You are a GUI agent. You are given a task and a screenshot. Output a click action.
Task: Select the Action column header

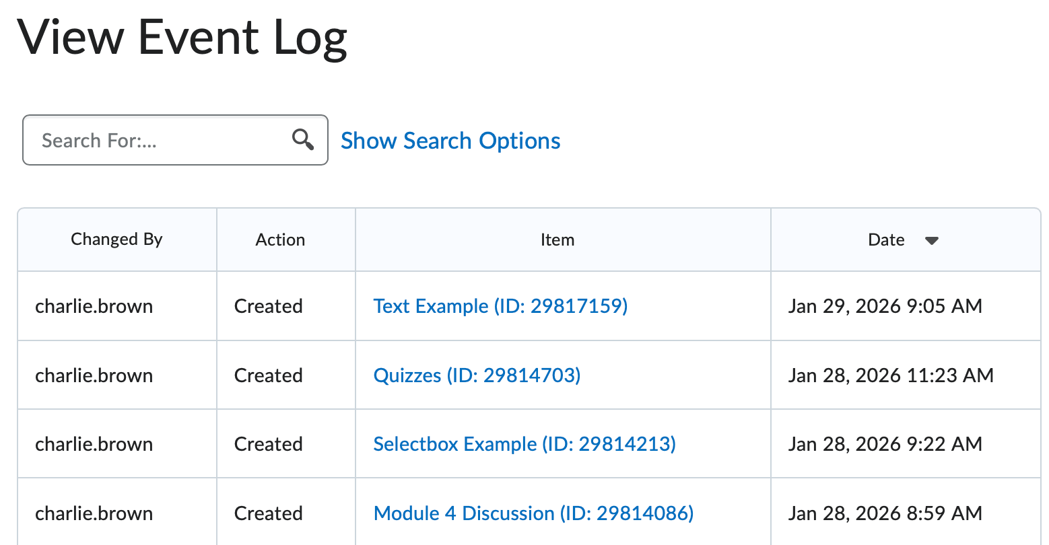pos(280,240)
